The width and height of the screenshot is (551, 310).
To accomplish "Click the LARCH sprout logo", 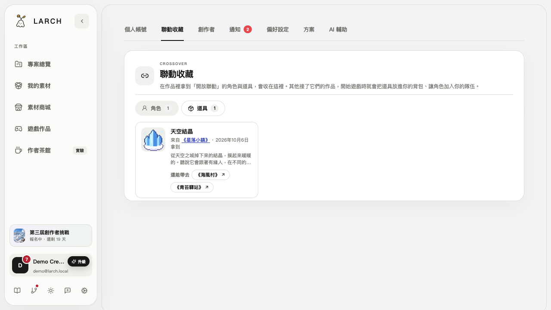I will pyautogui.click(x=20, y=21).
